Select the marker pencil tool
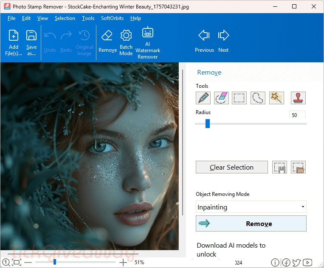324x268 pixels. point(203,98)
